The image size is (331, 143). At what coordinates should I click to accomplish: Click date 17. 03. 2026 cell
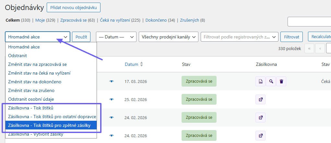[136, 81]
